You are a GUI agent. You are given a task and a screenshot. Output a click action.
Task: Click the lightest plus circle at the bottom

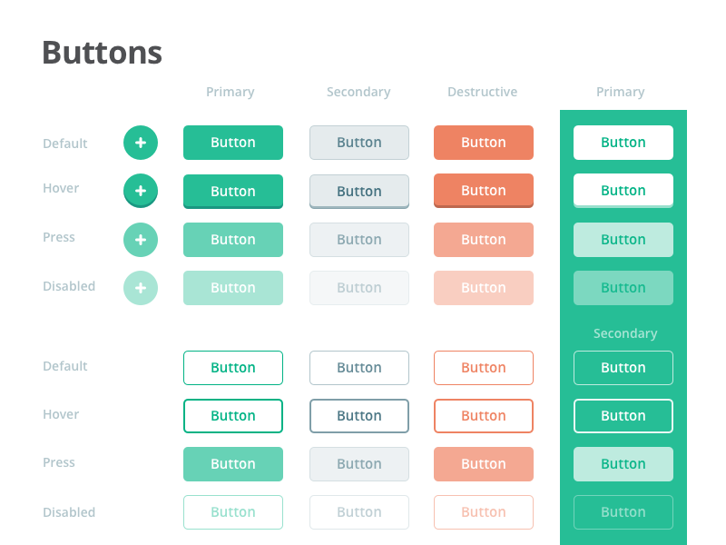click(141, 288)
